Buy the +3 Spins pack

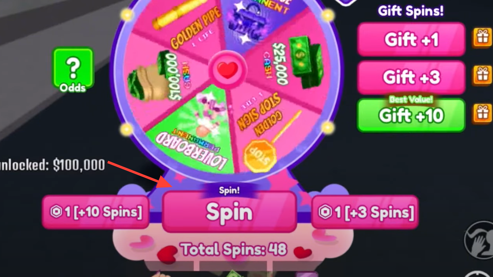click(365, 212)
